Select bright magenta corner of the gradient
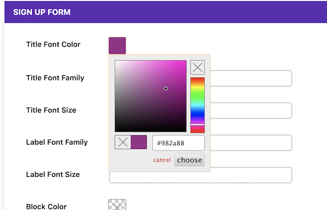The width and height of the screenshot is (327, 210). pos(185,62)
